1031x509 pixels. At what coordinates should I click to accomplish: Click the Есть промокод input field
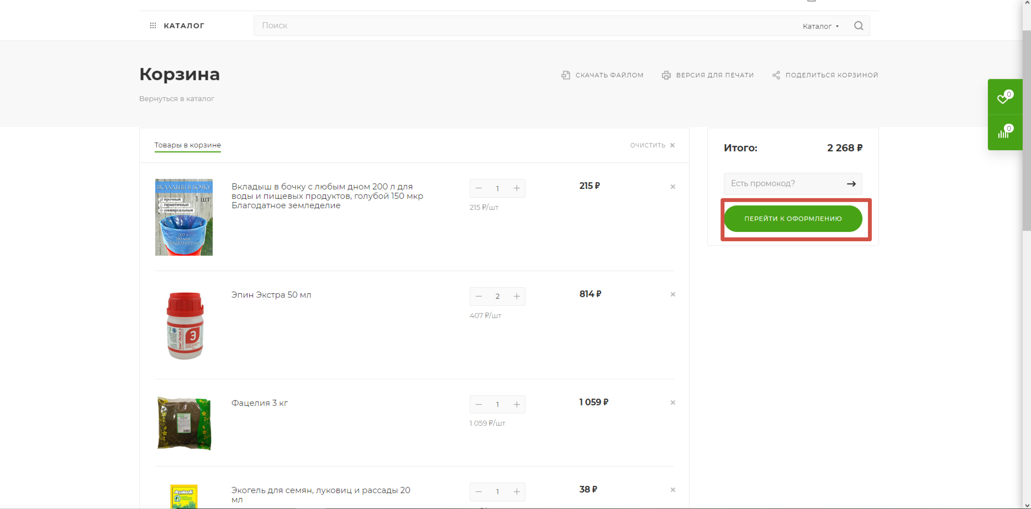pos(783,184)
